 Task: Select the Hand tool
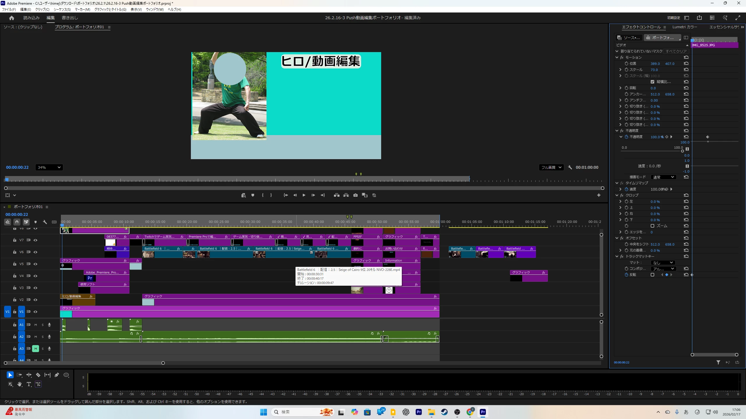20,384
